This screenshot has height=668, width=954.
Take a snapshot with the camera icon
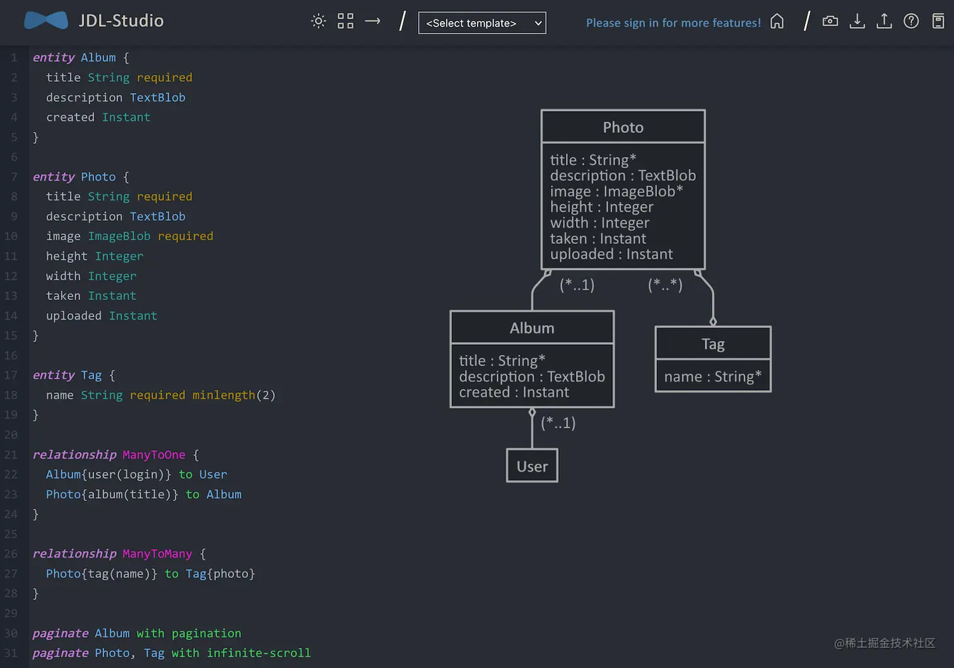click(830, 21)
